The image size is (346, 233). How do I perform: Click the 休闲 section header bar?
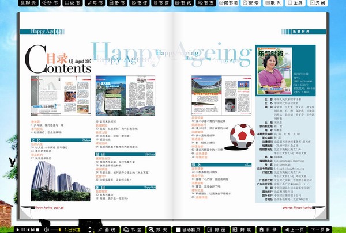point(125,188)
